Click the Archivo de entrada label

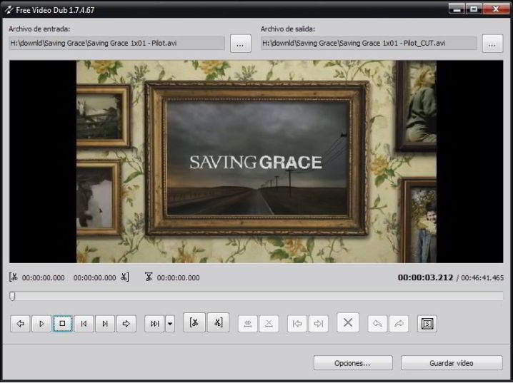tap(39, 29)
